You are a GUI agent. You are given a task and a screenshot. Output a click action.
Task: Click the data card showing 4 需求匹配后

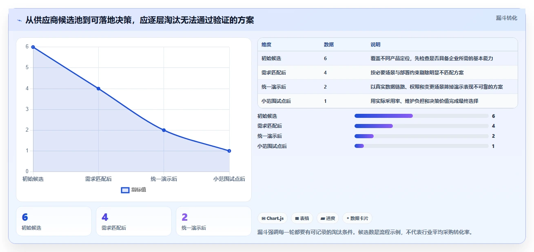134,221
